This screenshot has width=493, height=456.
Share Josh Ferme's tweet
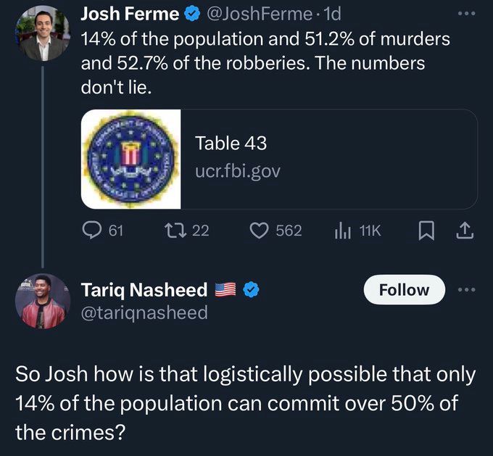coord(465,231)
